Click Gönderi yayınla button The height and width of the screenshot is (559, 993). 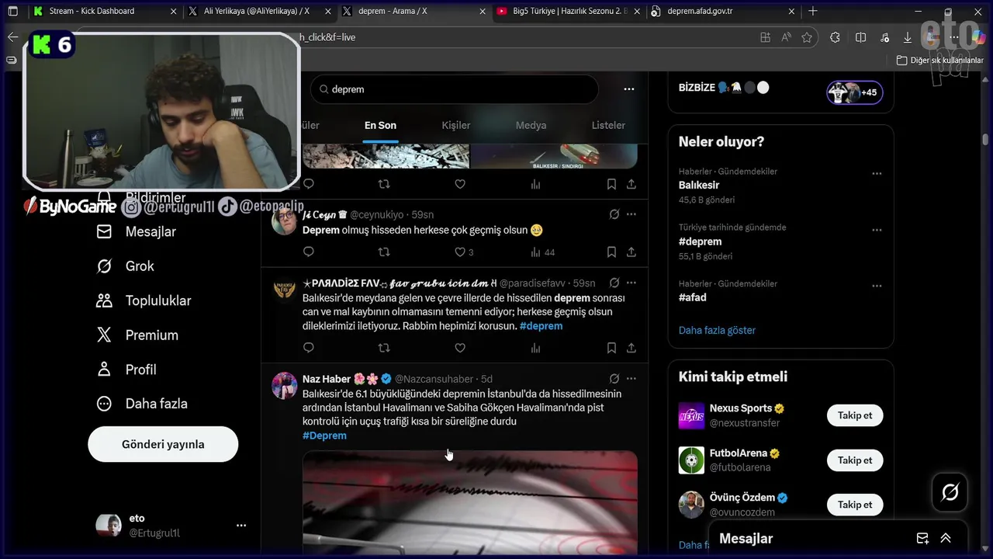(163, 444)
